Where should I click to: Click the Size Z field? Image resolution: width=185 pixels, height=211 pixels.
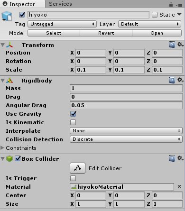[167, 204]
